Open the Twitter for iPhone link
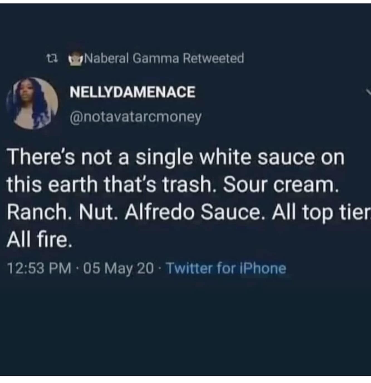 point(226,268)
